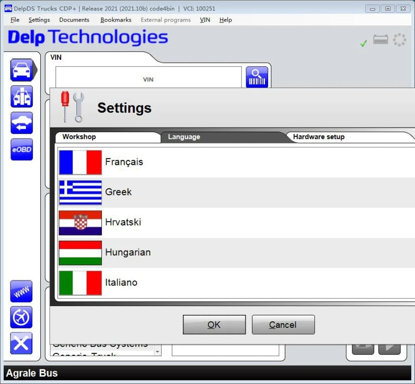Select the Hungarian flag
This screenshot has height=384, width=415.
pyautogui.click(x=80, y=253)
